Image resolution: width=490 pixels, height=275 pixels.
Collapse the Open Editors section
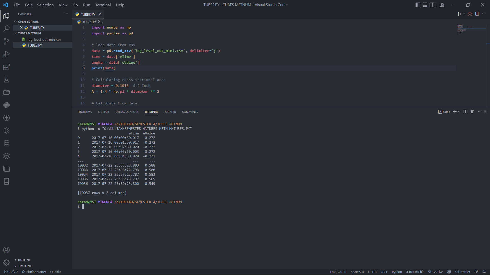[x=28, y=21]
